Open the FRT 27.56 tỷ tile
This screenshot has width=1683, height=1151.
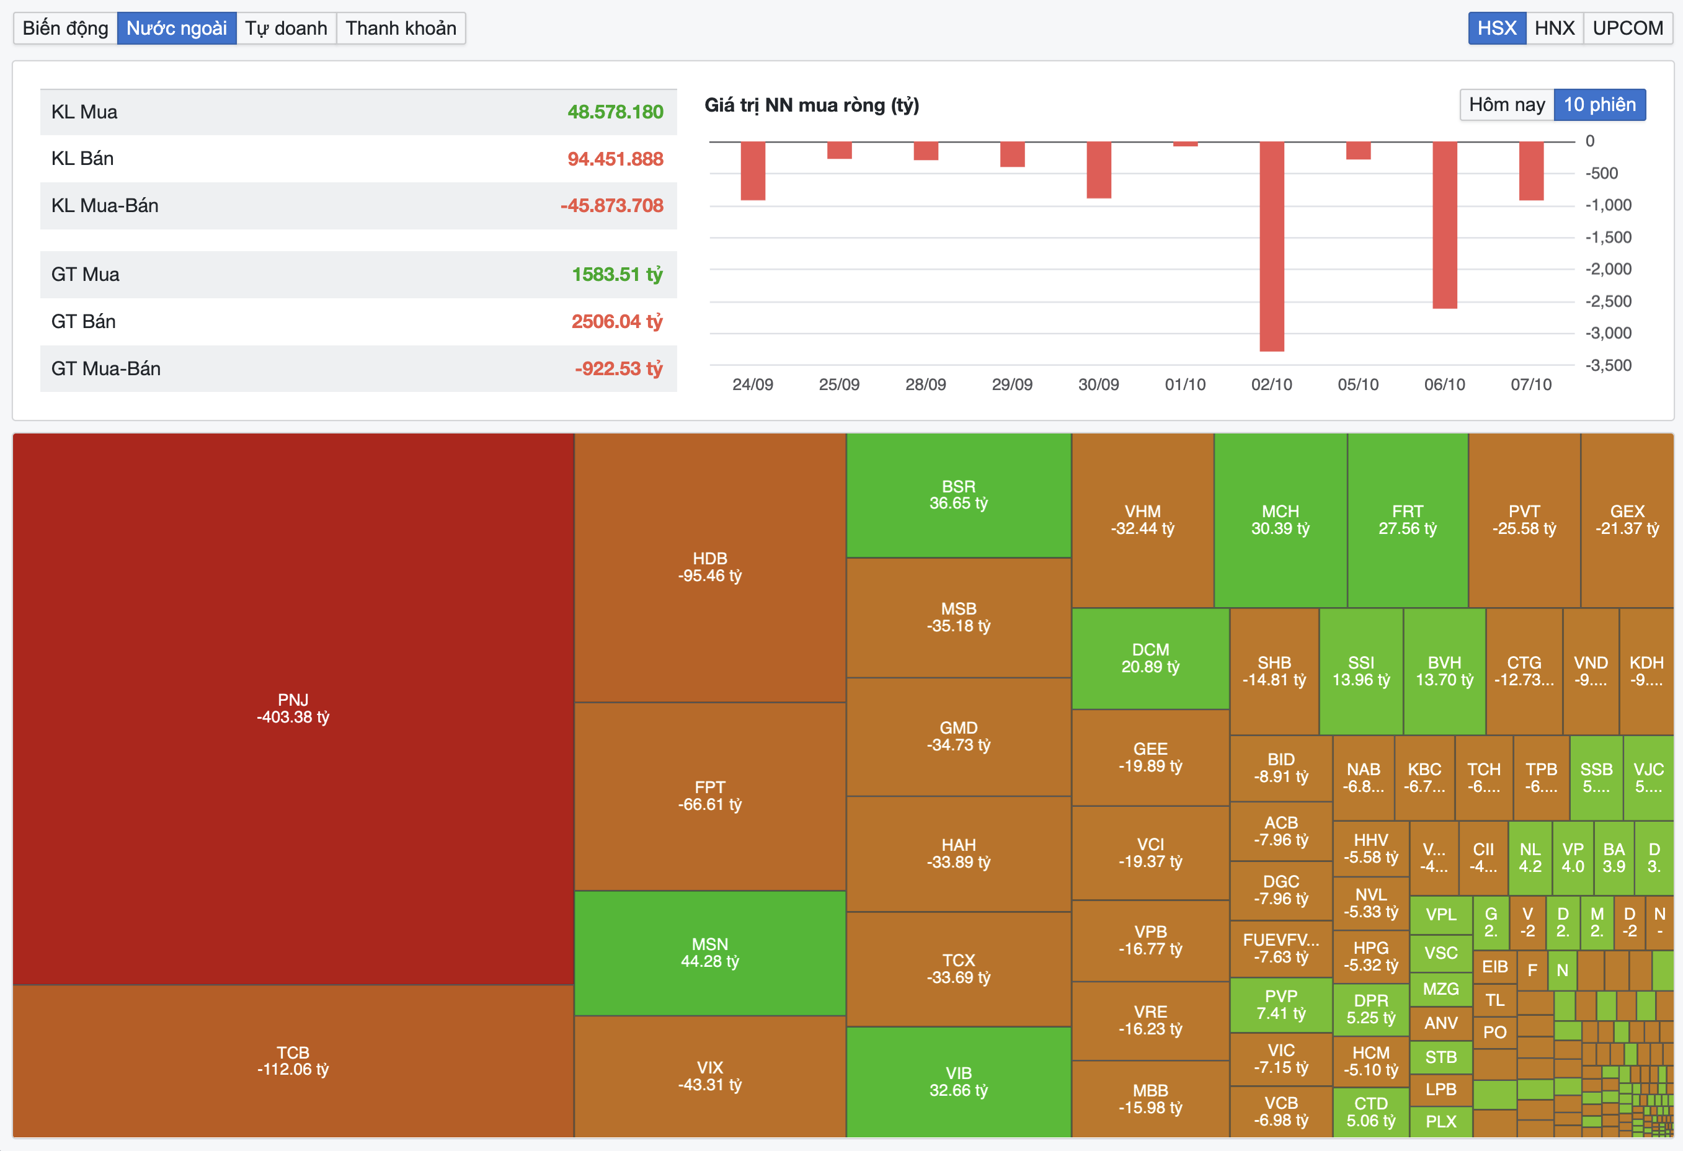click(x=1408, y=520)
